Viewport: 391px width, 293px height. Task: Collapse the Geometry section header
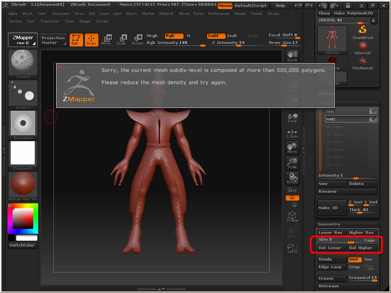coord(329,224)
